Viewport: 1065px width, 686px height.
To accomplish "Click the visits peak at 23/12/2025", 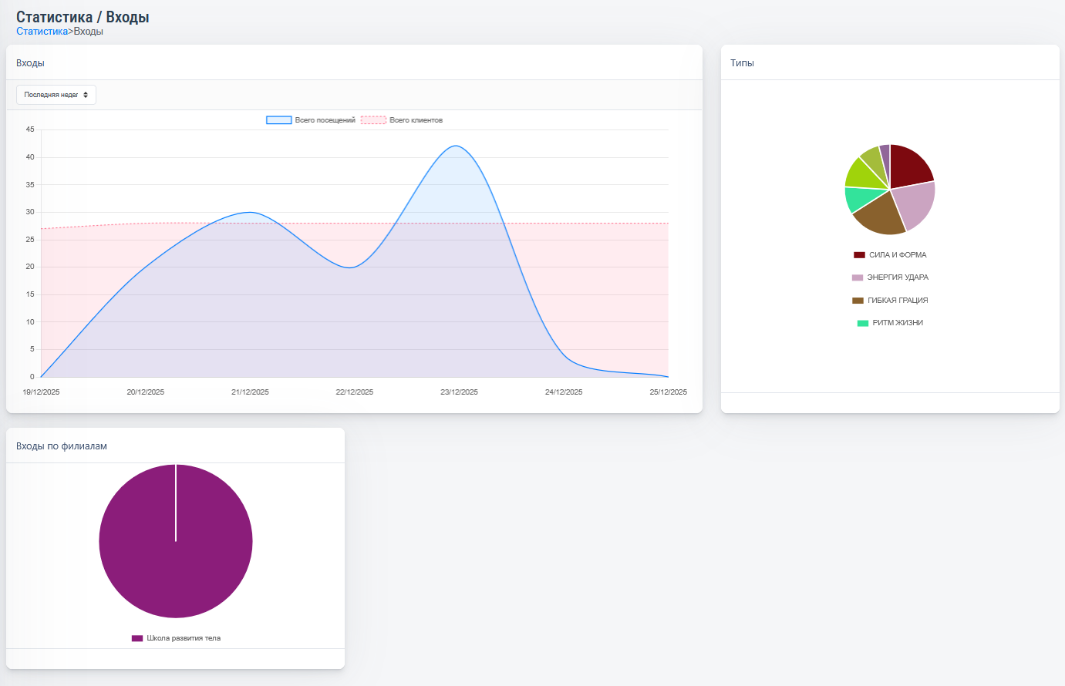I will point(457,146).
